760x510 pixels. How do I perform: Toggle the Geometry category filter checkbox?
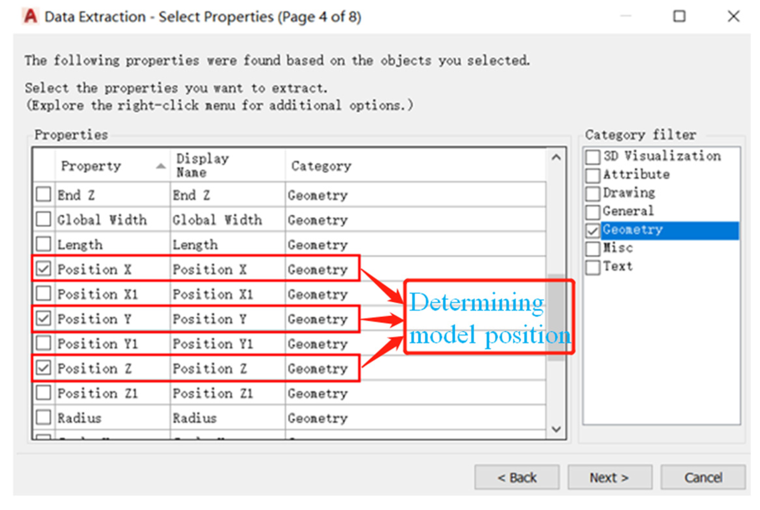pyautogui.click(x=592, y=230)
